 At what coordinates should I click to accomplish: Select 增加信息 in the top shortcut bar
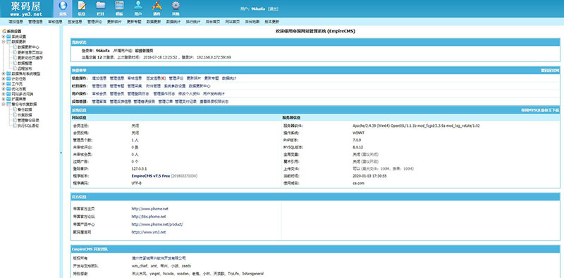[x=16, y=22]
